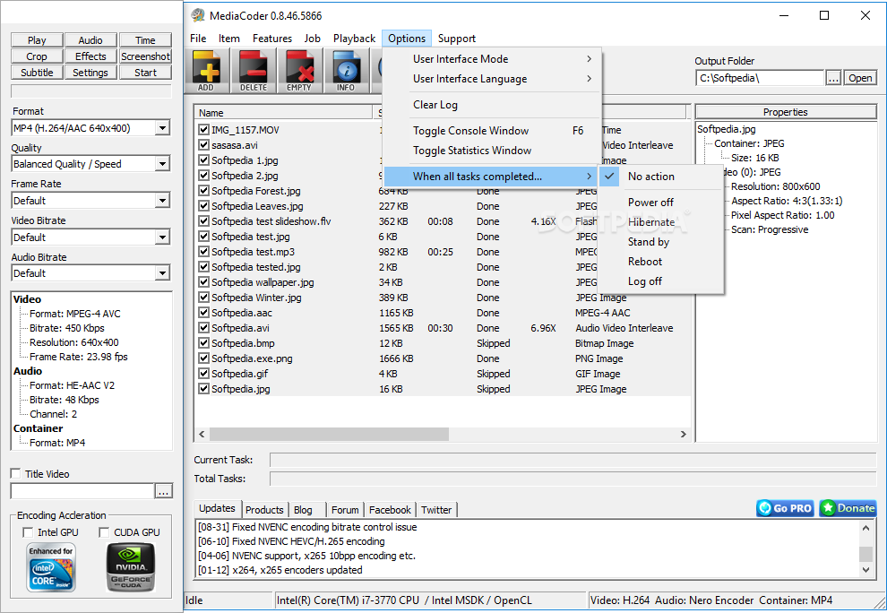Click the Effects button
This screenshot has height=613, width=887.
[90, 56]
